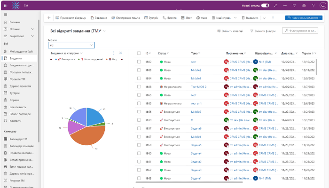Click the search magnifier in top bar

[276, 5]
